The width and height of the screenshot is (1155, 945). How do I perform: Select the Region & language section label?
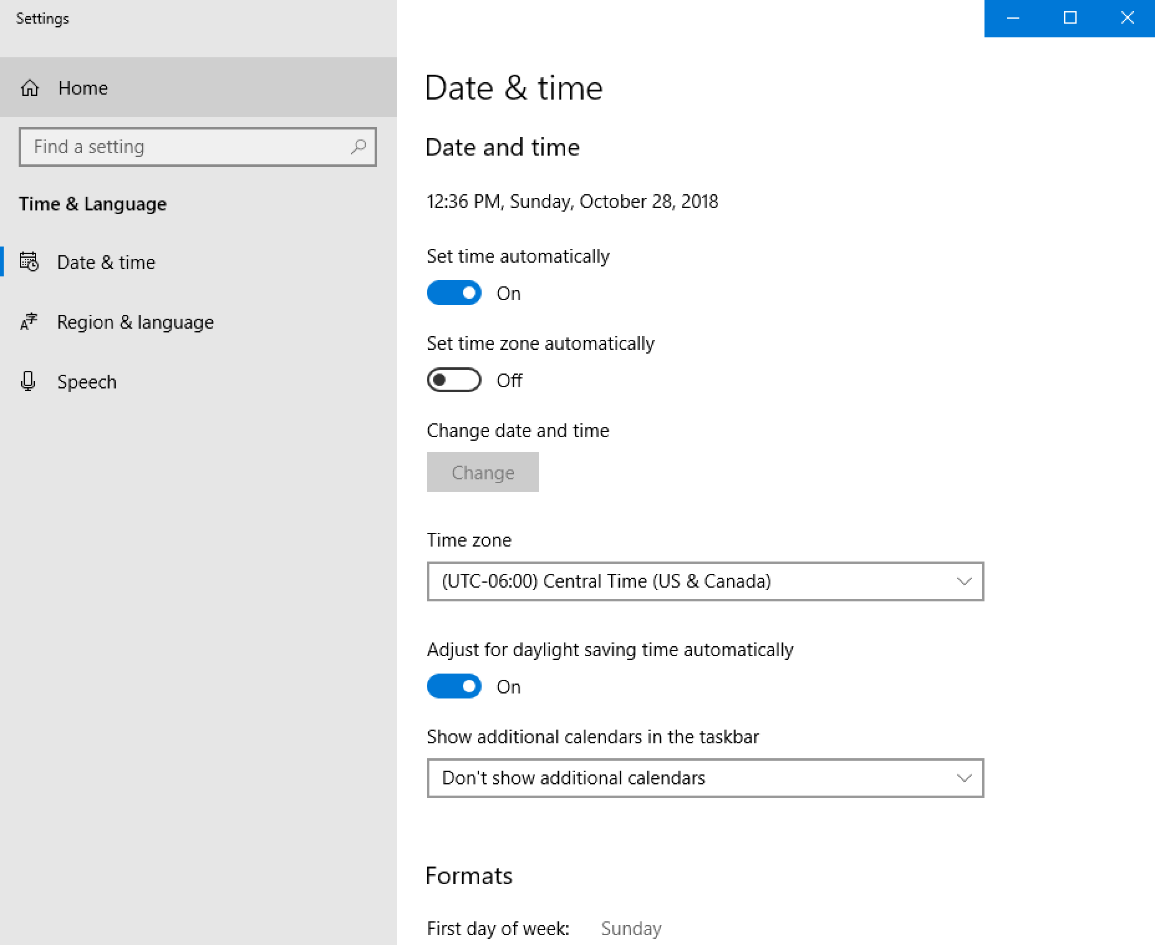pos(135,322)
